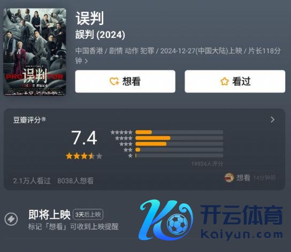
Task: Open the 豆瓣评分 section header
Action: point(29,120)
